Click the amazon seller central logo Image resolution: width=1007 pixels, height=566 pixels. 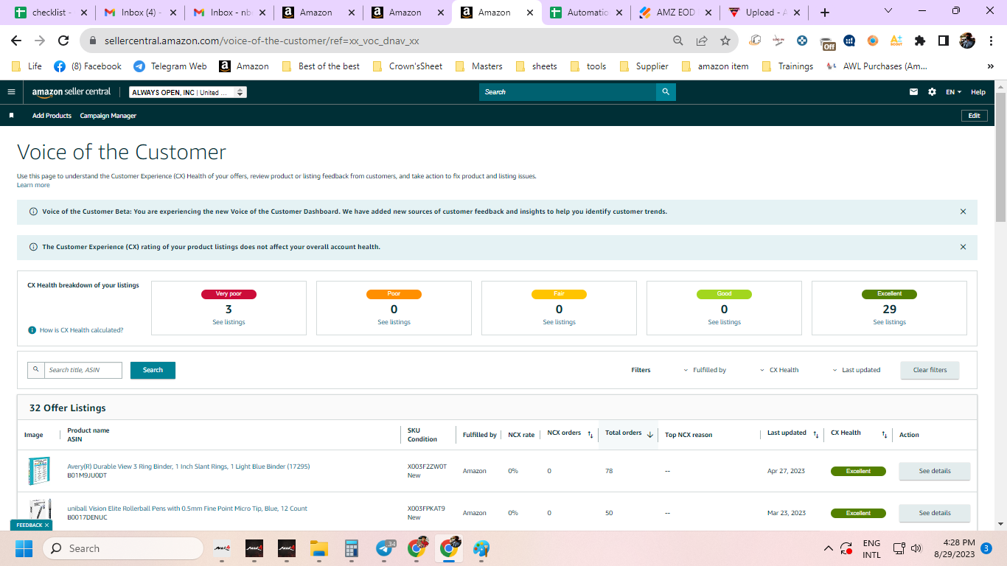point(72,92)
